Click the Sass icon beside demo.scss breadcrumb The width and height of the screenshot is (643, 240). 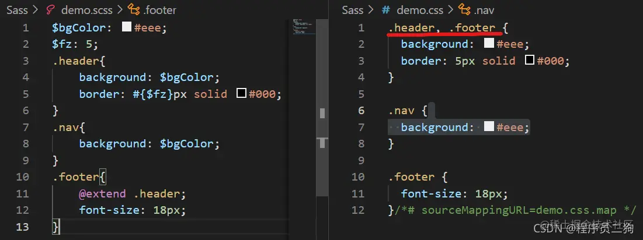tap(50, 9)
